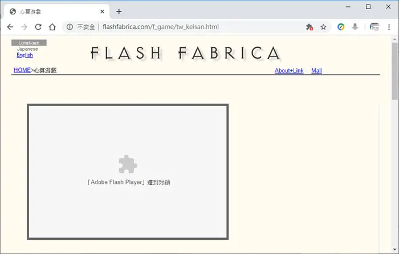Close the 心算游戲 tab

pos(102,11)
